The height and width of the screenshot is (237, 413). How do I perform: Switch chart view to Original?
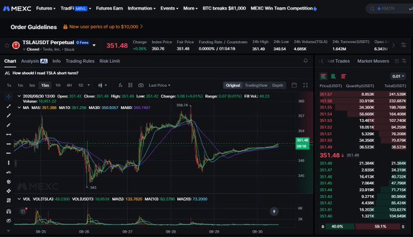click(233, 85)
